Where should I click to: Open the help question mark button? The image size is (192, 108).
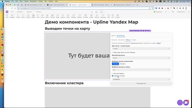point(180,103)
